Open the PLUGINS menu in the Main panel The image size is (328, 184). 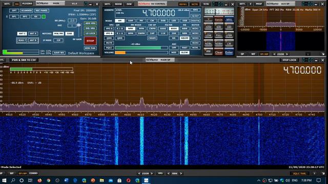[27, 4]
